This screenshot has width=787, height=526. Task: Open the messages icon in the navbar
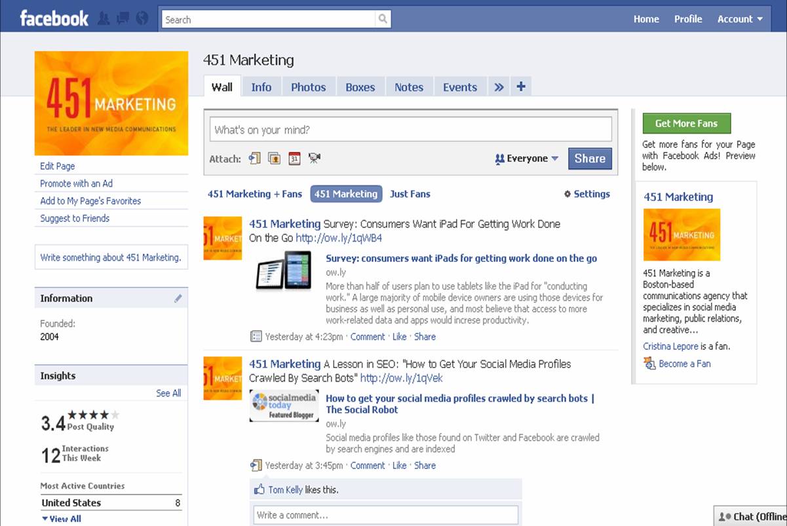(123, 20)
